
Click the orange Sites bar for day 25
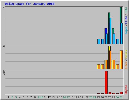pos(99,67)
